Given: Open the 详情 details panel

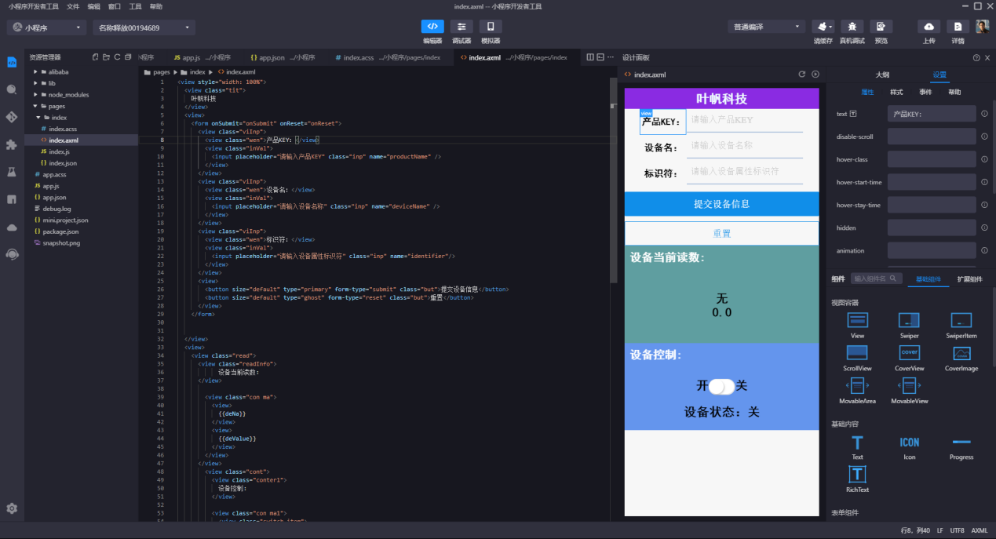Looking at the screenshot, I should pyautogui.click(x=958, y=27).
